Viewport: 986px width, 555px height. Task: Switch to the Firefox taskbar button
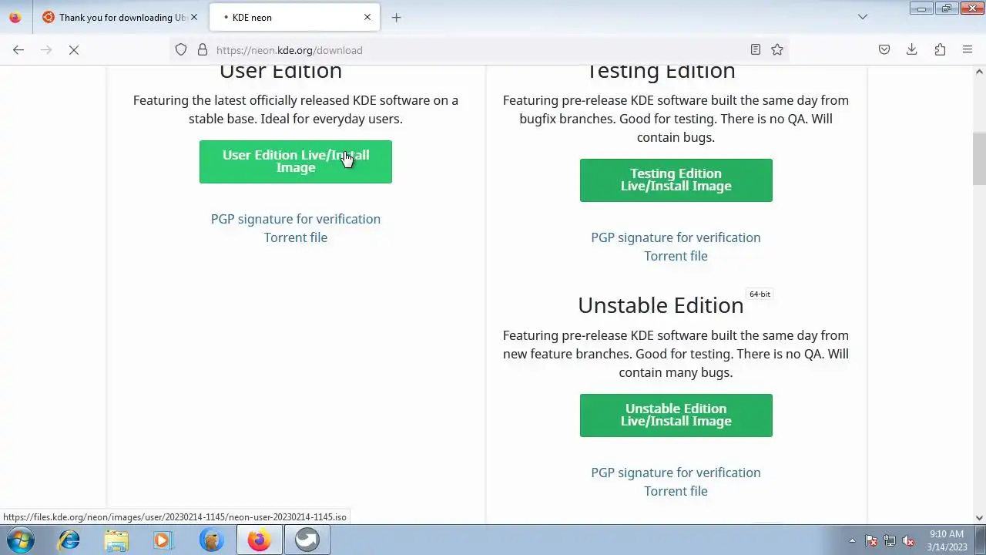coord(259,540)
